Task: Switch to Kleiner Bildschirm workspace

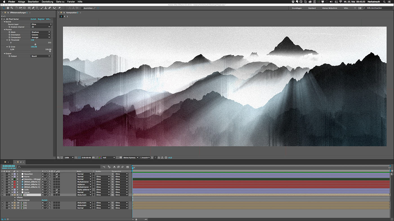Action: [x=330, y=8]
